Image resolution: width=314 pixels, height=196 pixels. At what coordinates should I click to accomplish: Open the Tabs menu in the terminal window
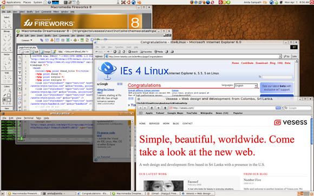pyautogui.click(x=38, y=118)
